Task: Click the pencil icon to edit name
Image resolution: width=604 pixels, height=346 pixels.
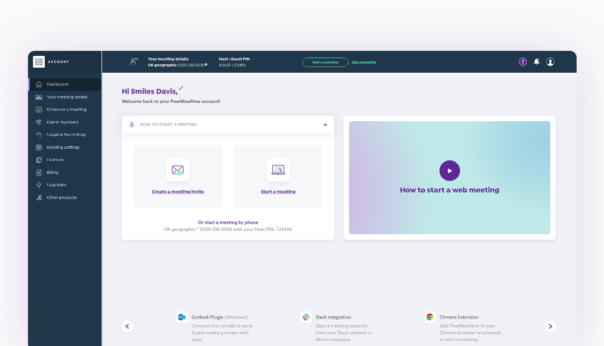Action: coord(181,88)
